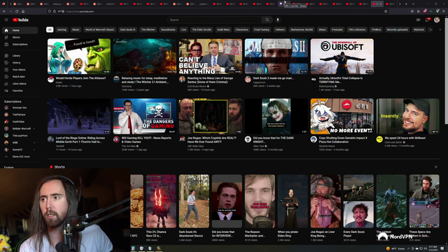Click the browser address bar URL
Screen dimensions: 448x252
(x=80, y=11)
